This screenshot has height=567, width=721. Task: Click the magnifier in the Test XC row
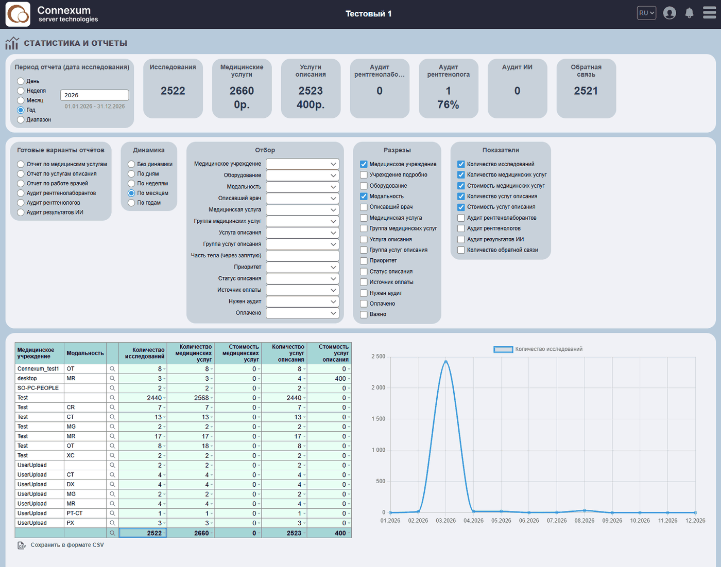[x=112, y=456]
